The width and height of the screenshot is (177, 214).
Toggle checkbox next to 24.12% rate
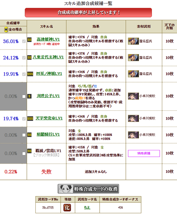[x=24, y=58]
